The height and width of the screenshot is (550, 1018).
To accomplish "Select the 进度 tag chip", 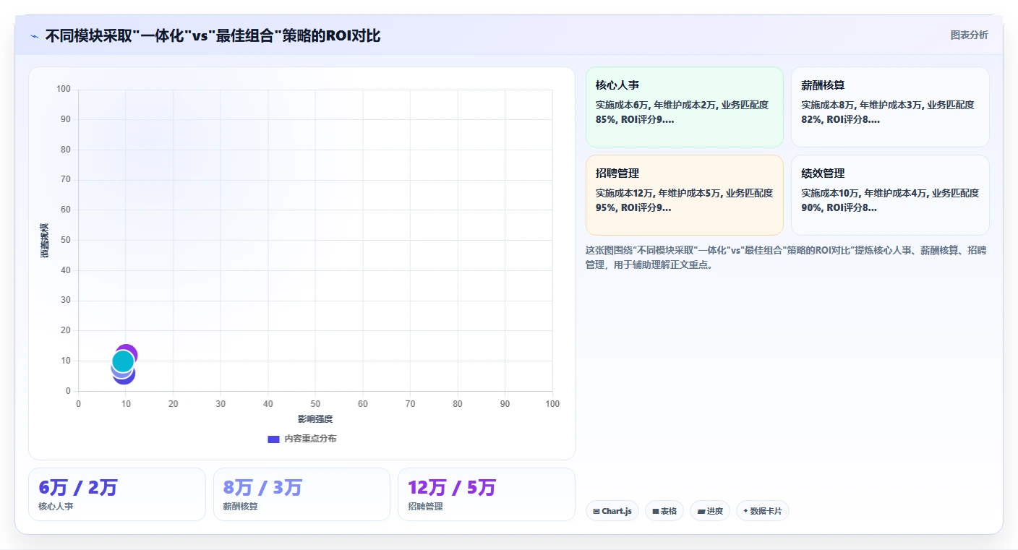I will [x=710, y=511].
